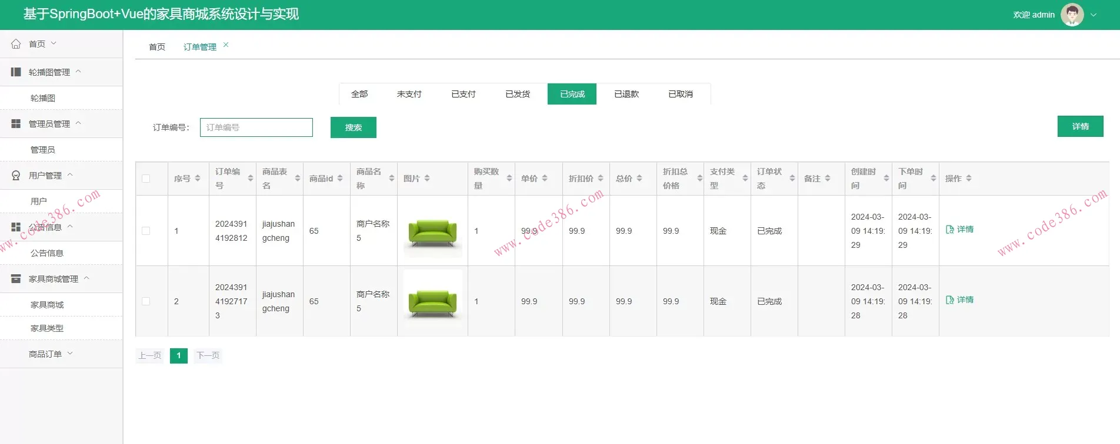The height and width of the screenshot is (444, 1120).
Task: Click the admin avatar picture
Action: point(1072,15)
